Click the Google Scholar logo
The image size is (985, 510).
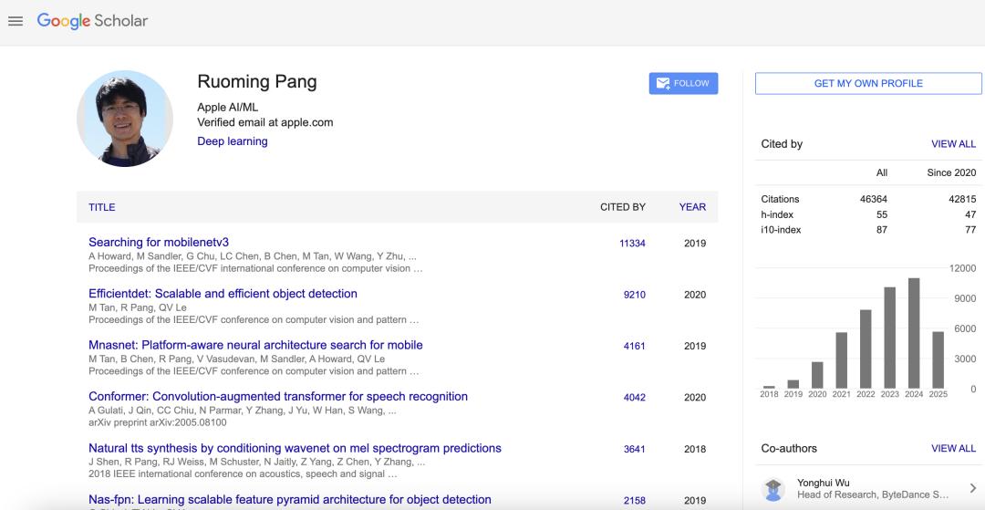pos(92,21)
